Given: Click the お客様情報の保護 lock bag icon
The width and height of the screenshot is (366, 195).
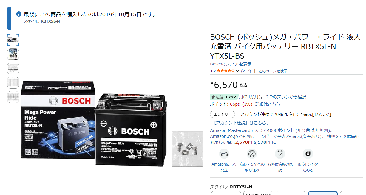Looking at the screenshot, I should tap(280, 154).
